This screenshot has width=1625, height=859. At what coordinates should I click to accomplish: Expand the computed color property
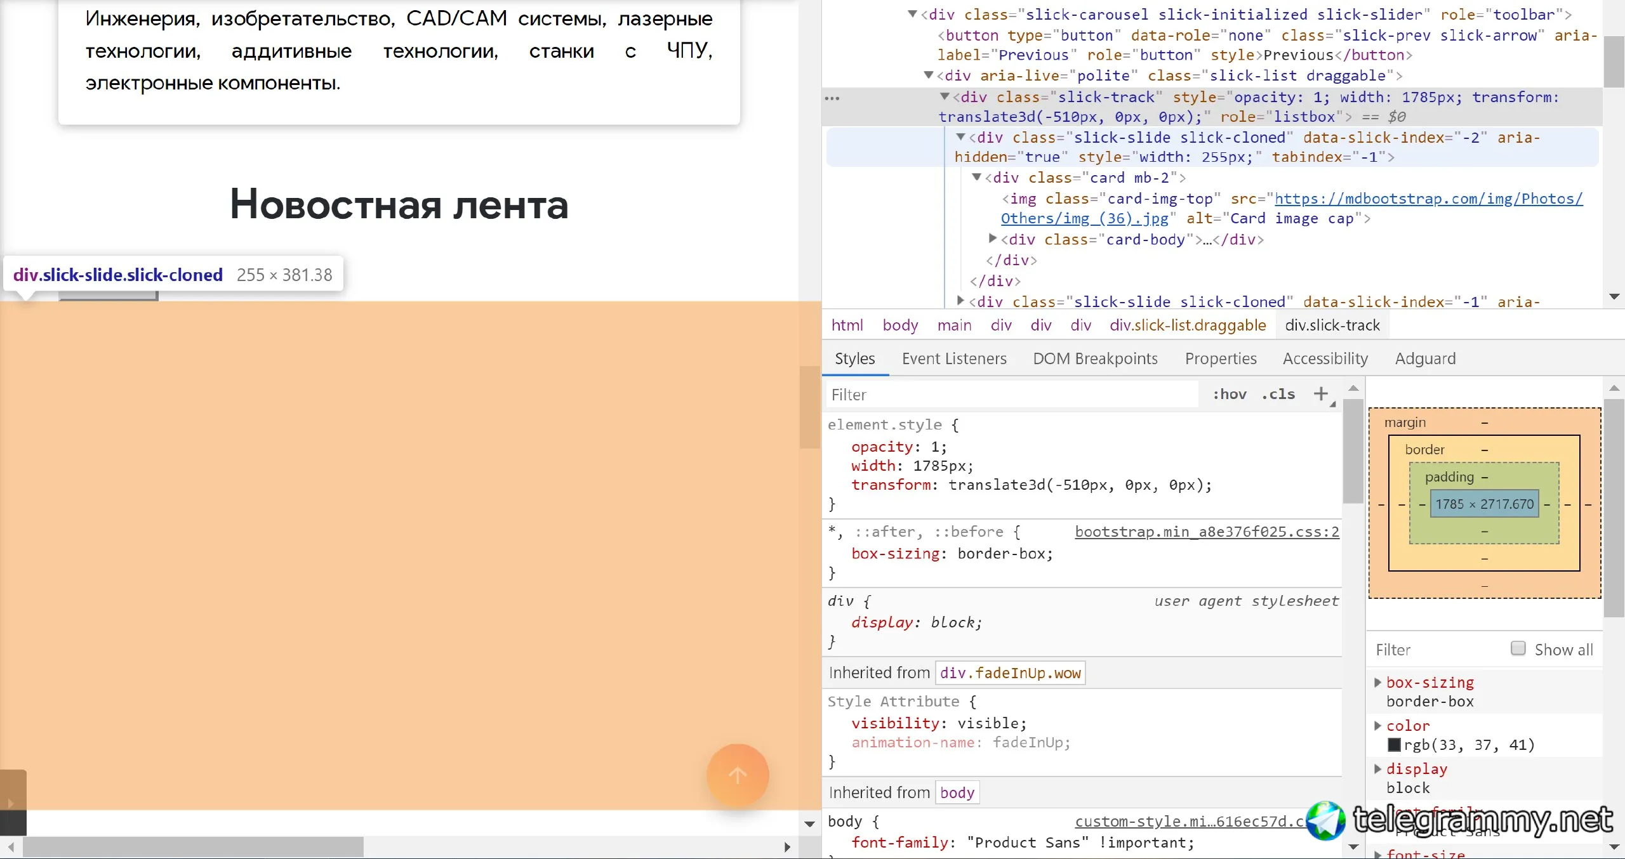click(1377, 726)
